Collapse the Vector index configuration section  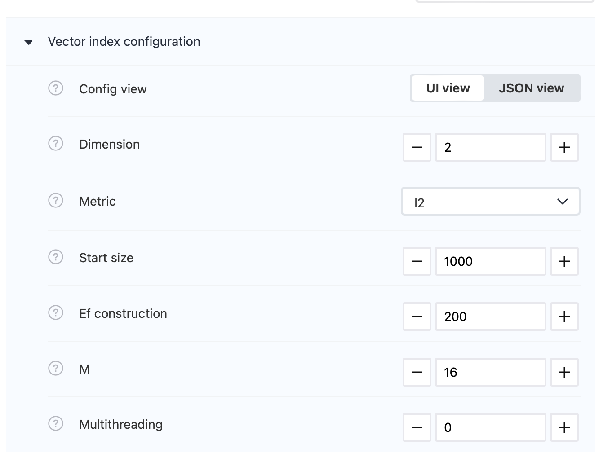29,43
